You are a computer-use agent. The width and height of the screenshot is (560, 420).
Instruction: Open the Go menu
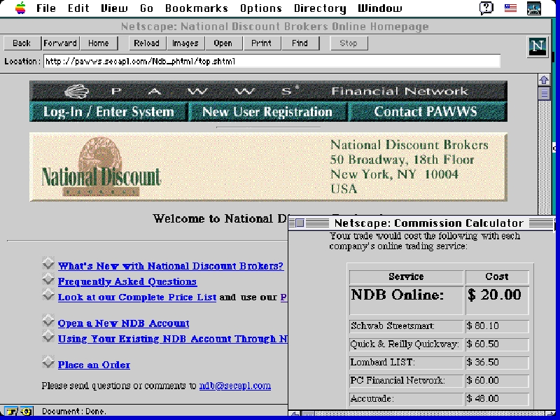tap(146, 8)
